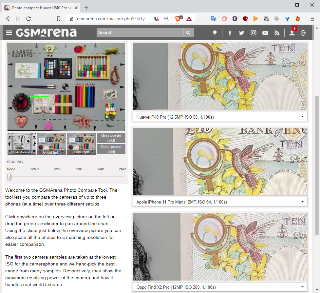Open a new browser tab

coord(86,8)
